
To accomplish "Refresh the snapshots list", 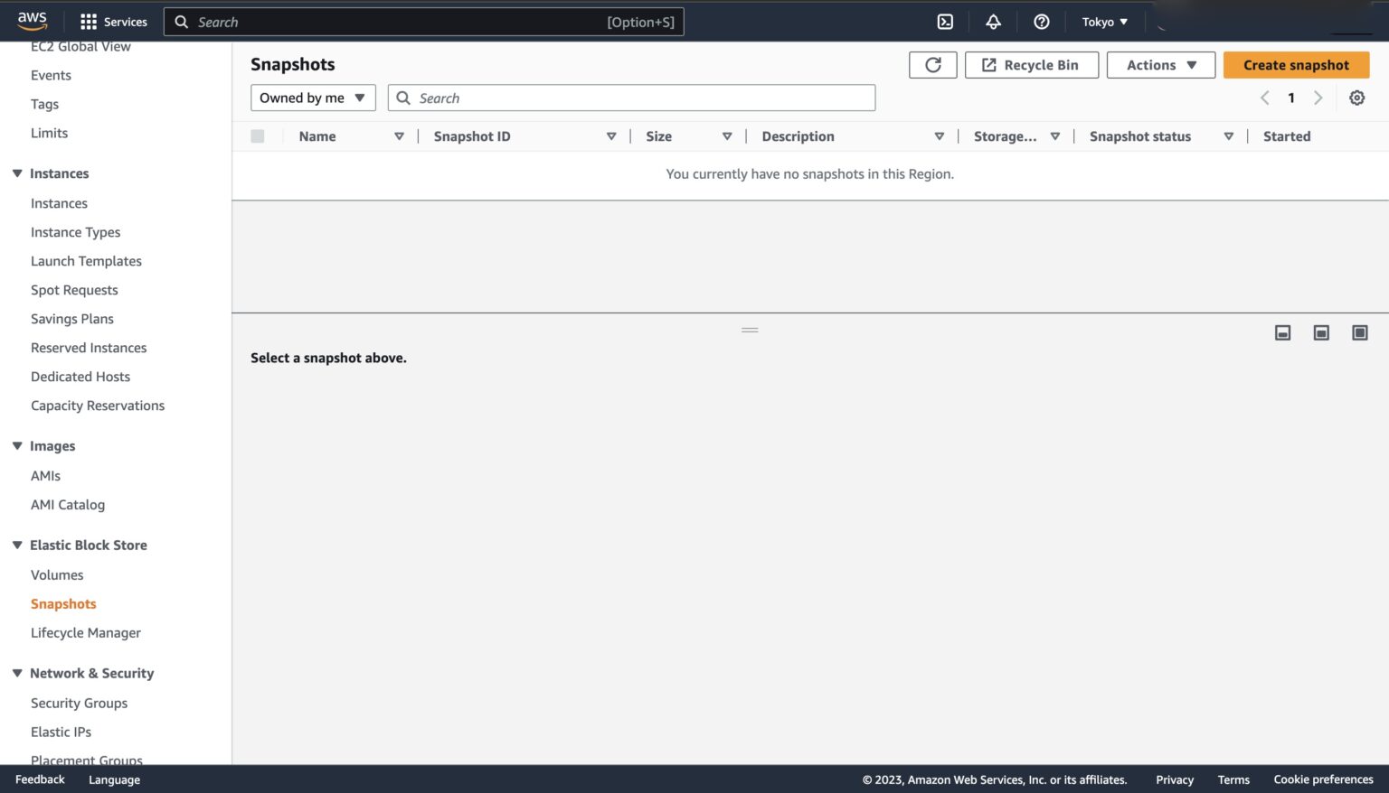I will (x=932, y=64).
